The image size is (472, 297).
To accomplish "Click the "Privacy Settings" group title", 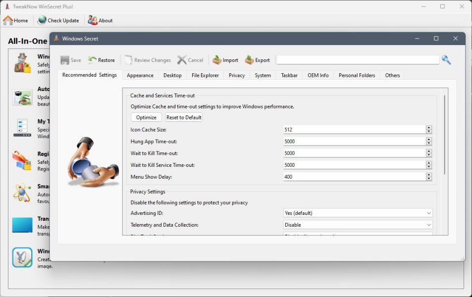I will (x=148, y=192).
